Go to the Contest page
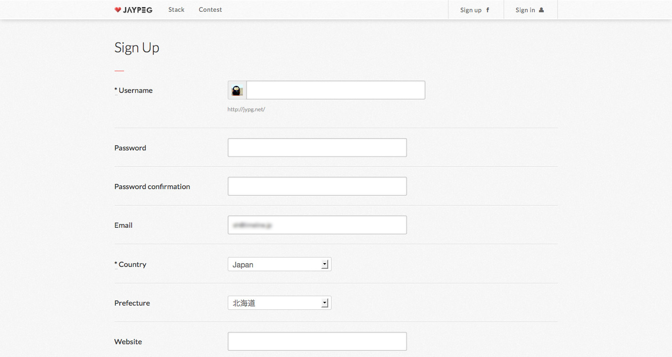The image size is (672, 357). pyautogui.click(x=210, y=10)
